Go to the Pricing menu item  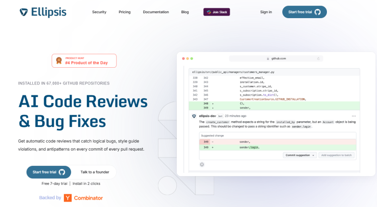[125, 12]
